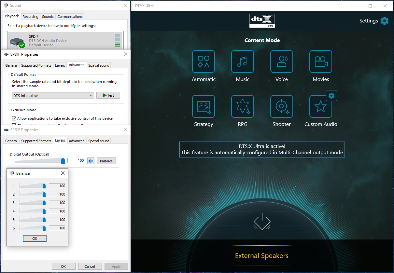The width and height of the screenshot is (394, 273).
Task: Close the Balance dialog
Action: tap(63, 173)
